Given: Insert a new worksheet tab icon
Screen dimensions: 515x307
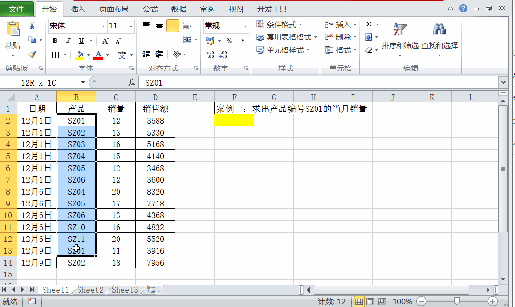Looking at the screenshot, I should point(151,290).
